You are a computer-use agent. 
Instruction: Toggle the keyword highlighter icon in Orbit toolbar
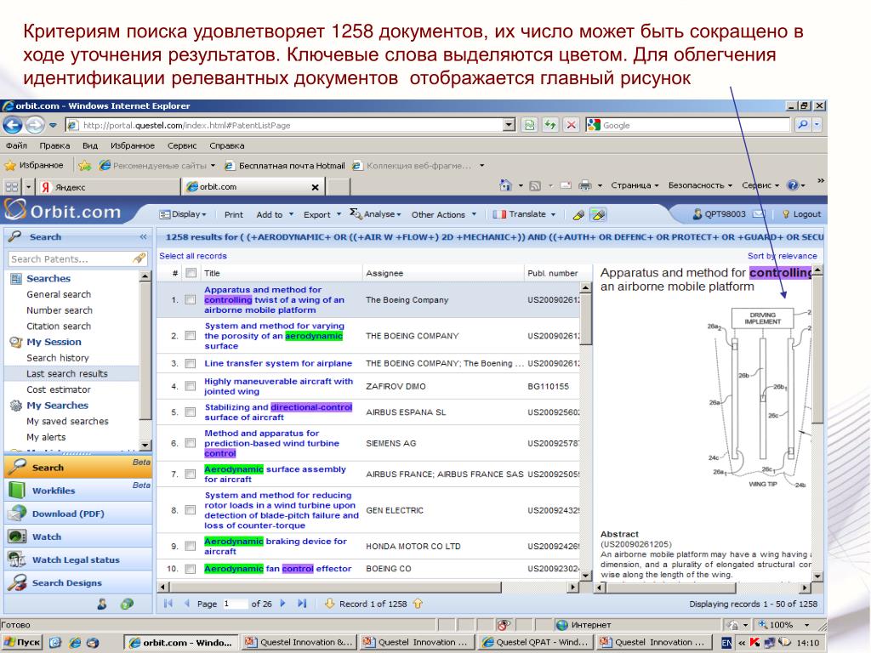coord(598,215)
